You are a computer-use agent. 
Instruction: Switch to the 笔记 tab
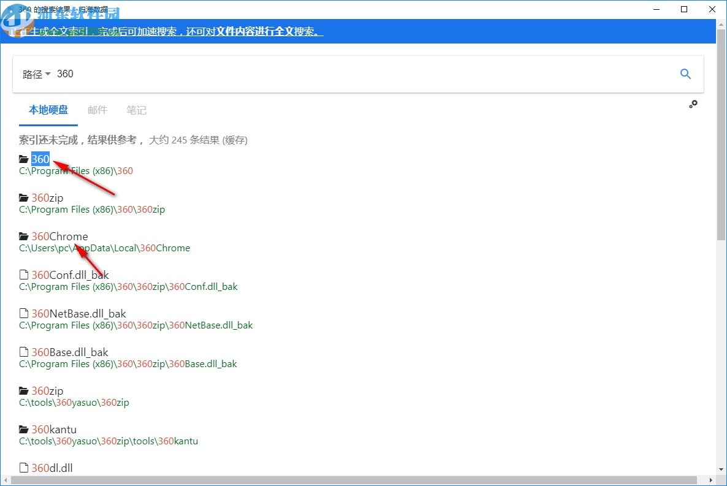tap(136, 110)
